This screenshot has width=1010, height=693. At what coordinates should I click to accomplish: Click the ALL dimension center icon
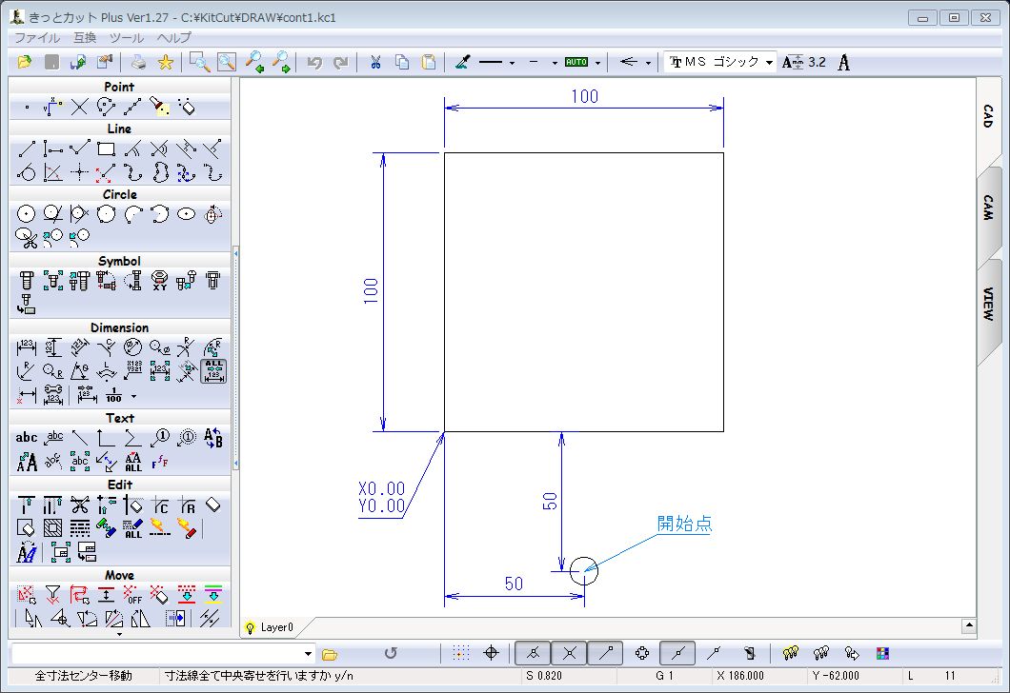coord(213,371)
